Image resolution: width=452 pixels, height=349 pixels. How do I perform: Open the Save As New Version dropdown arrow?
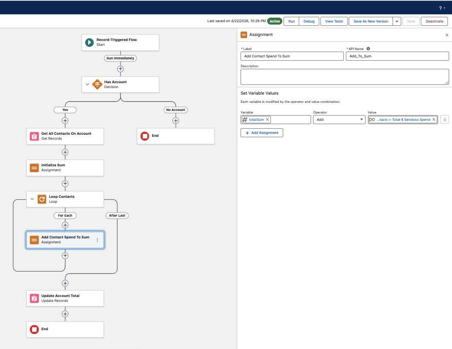click(397, 21)
